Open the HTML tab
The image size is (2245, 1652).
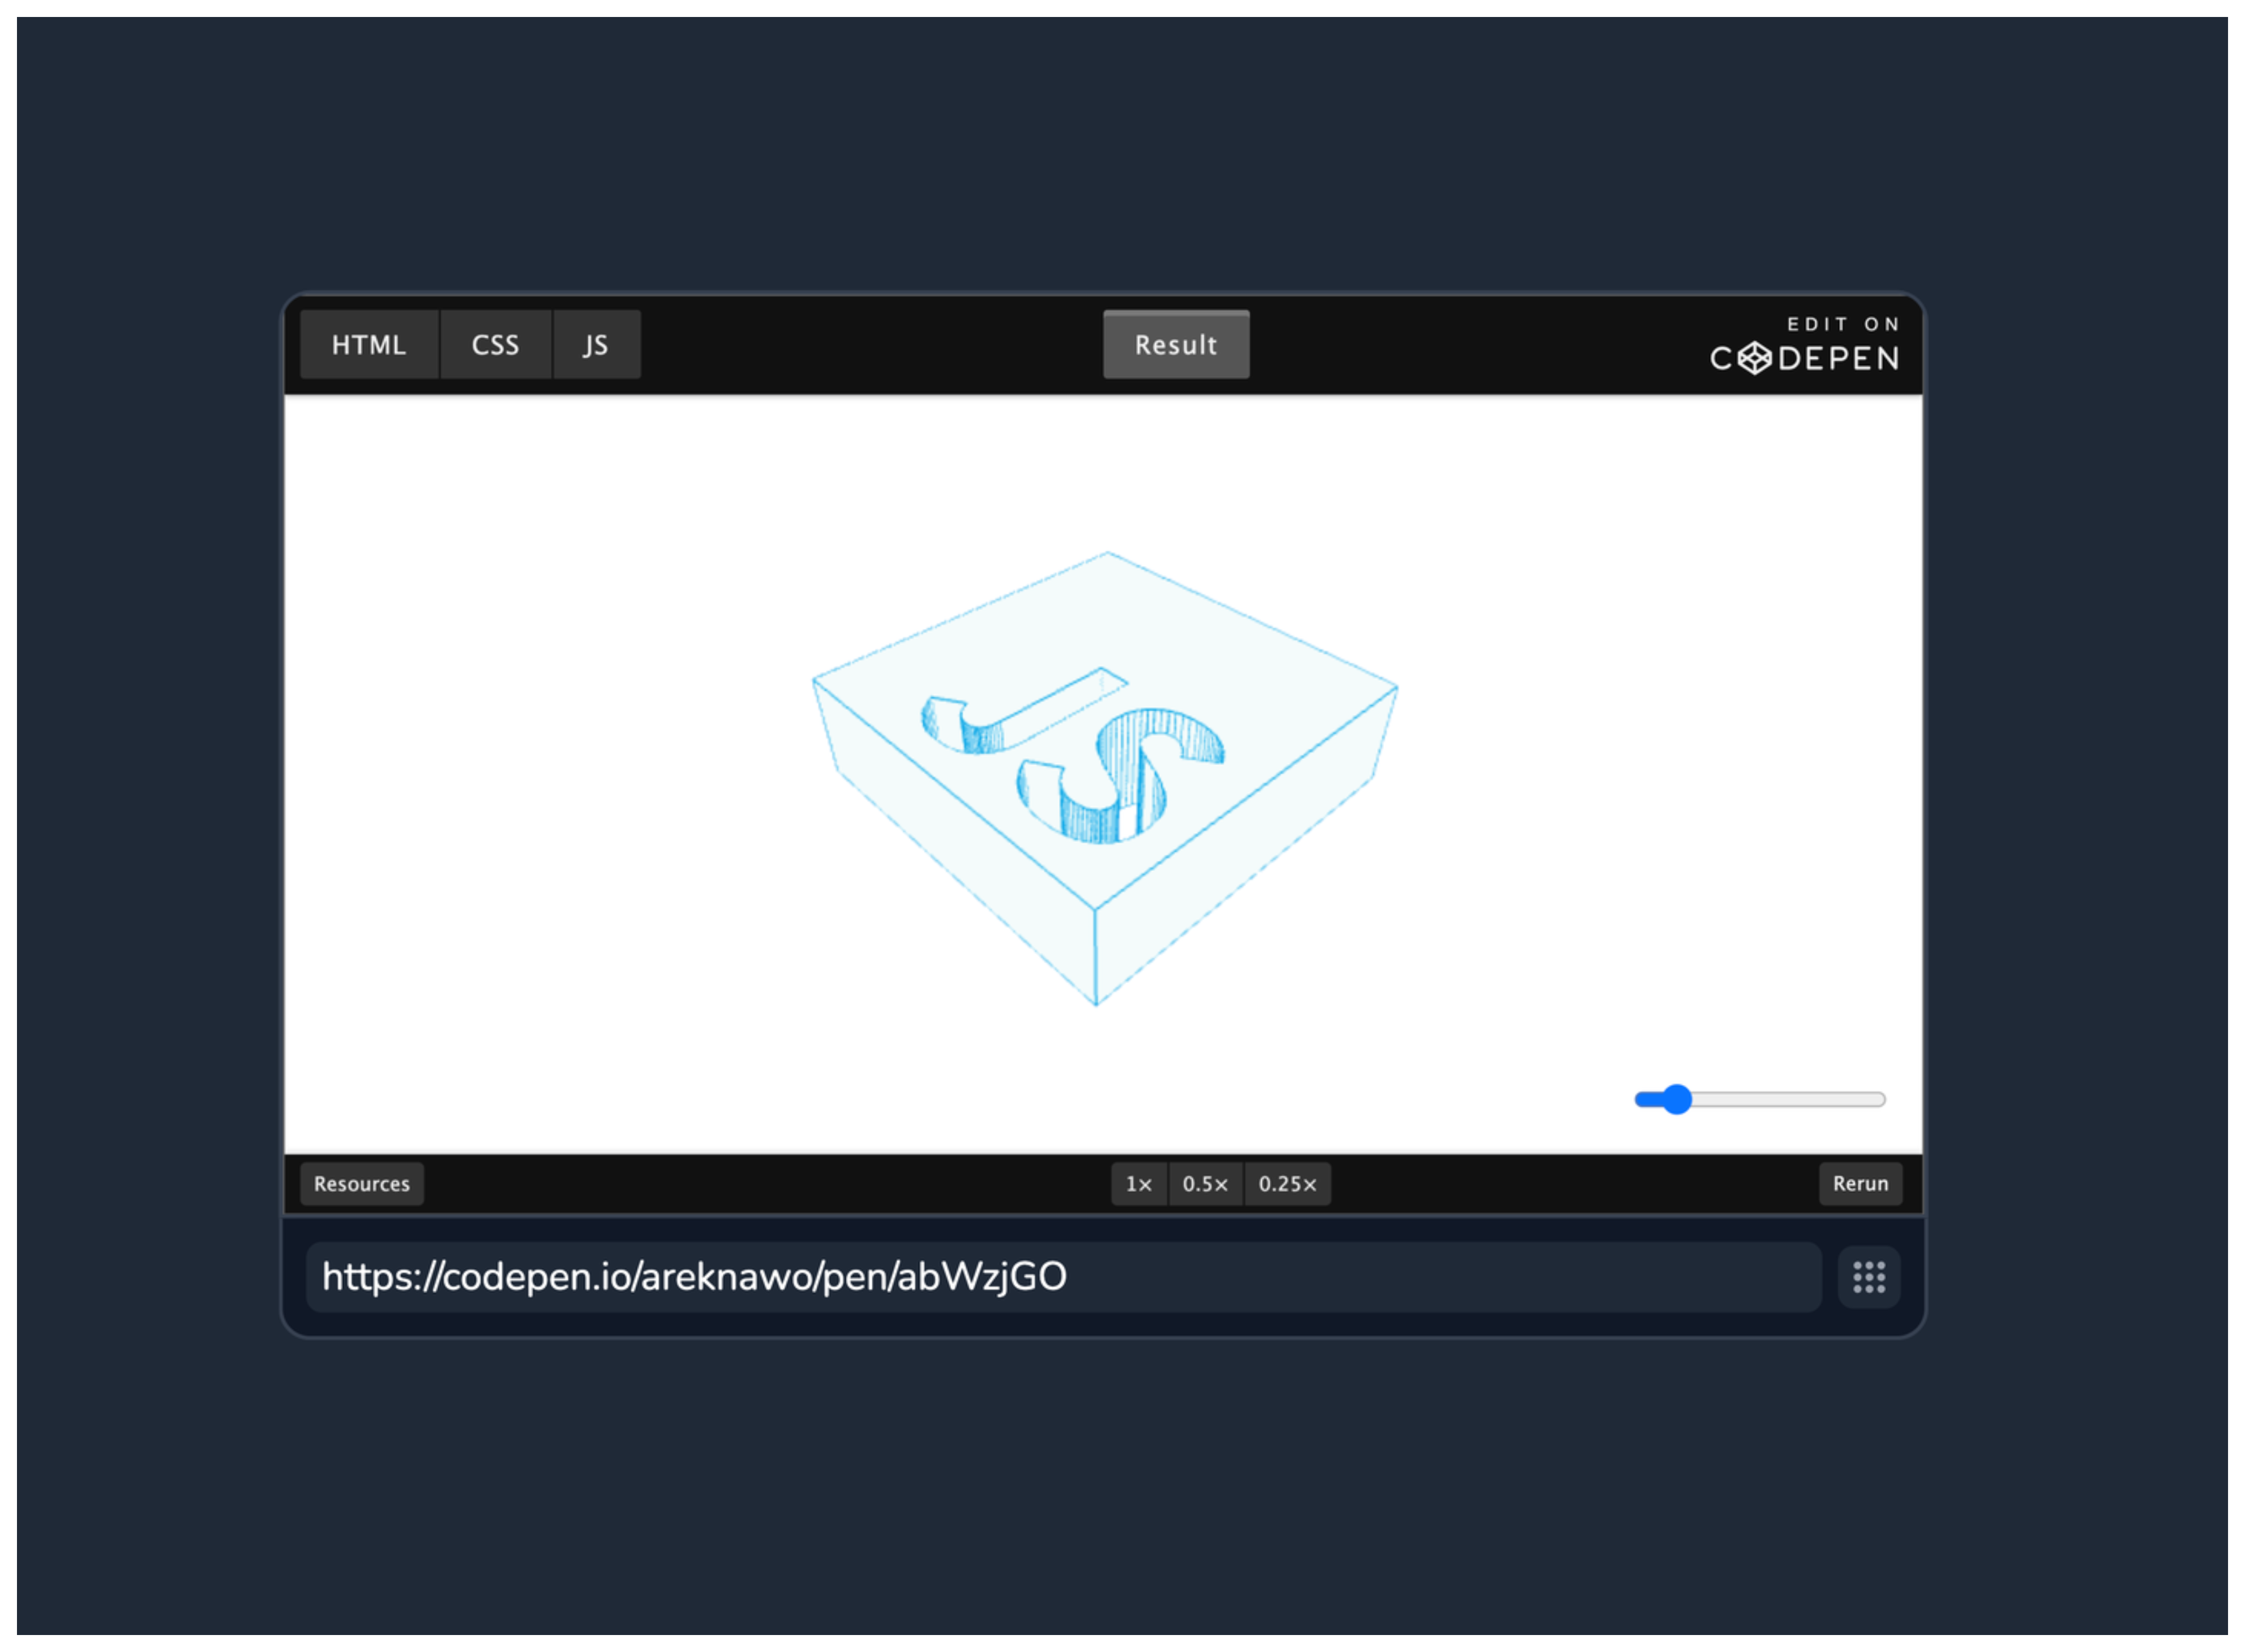pos(369,345)
